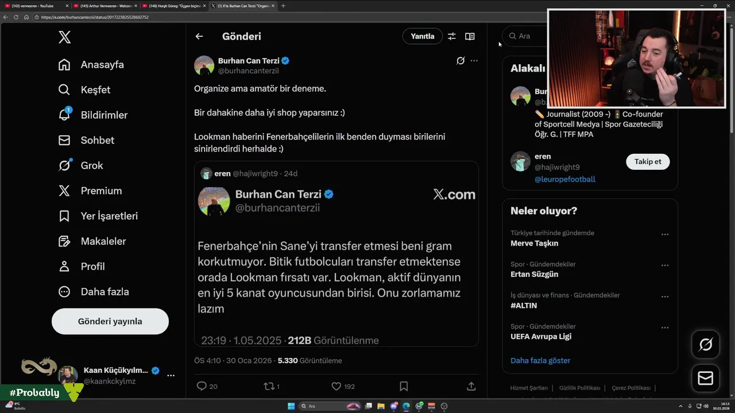Click repost icon showing 1
This screenshot has width=735, height=413.
[x=268, y=387]
